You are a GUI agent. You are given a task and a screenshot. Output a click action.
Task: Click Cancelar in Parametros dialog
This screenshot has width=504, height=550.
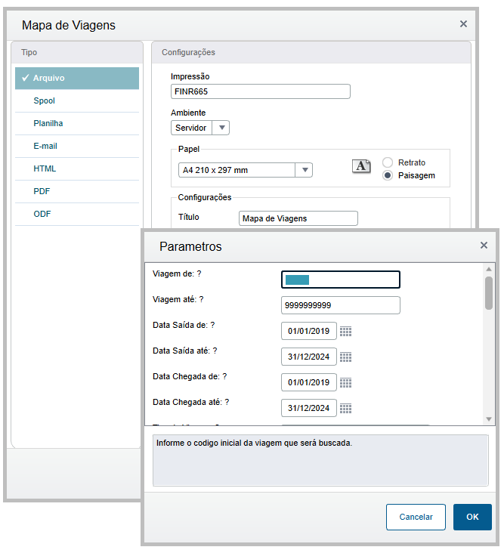point(416,517)
